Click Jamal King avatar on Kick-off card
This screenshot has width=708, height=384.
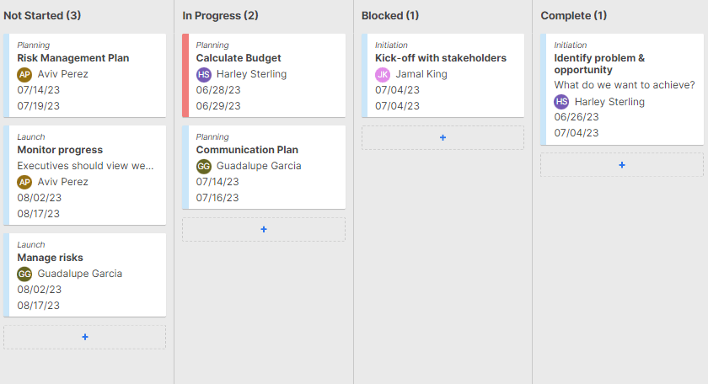click(383, 74)
